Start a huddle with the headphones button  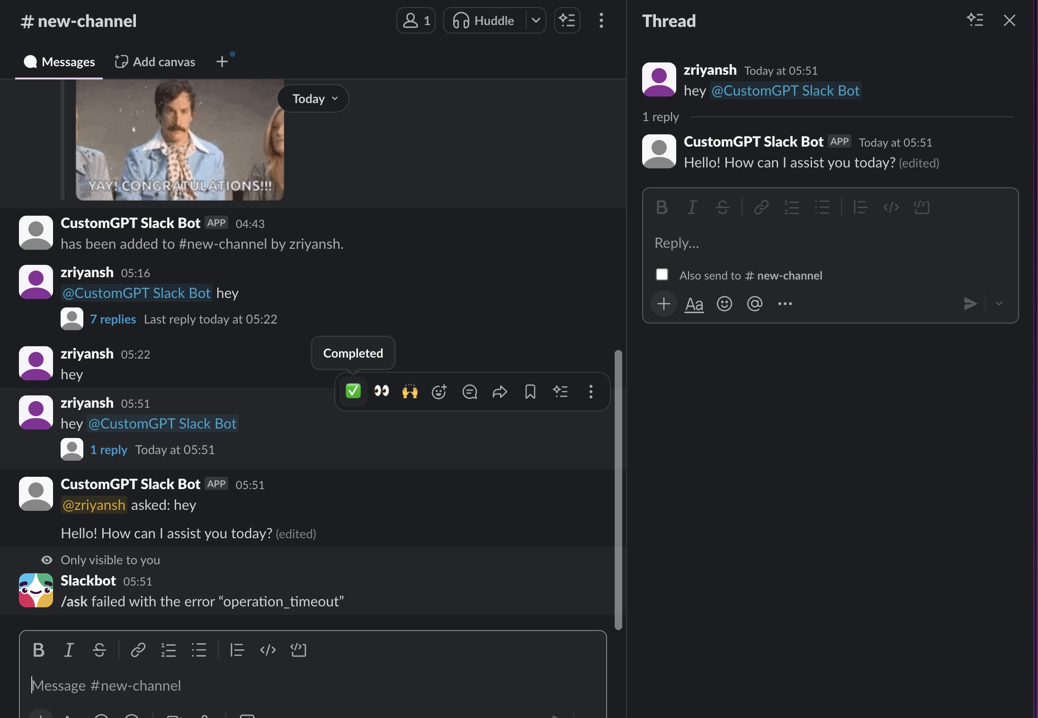point(484,21)
